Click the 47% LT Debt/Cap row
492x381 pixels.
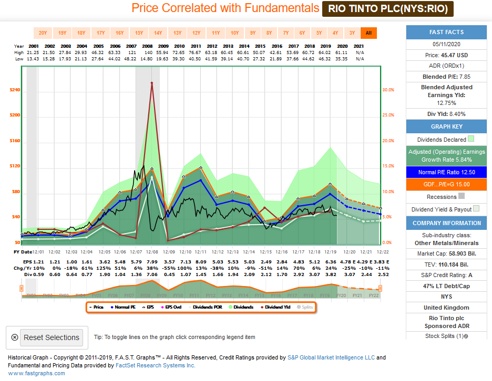click(x=446, y=286)
